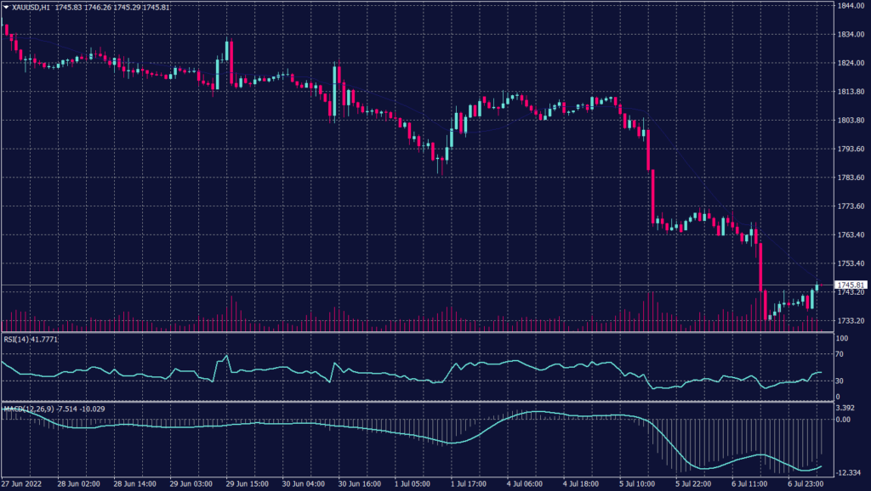This screenshot has width=871, height=491.
Task: Click the XAUUSD,H1 symbol label
Action: pyautogui.click(x=31, y=7)
